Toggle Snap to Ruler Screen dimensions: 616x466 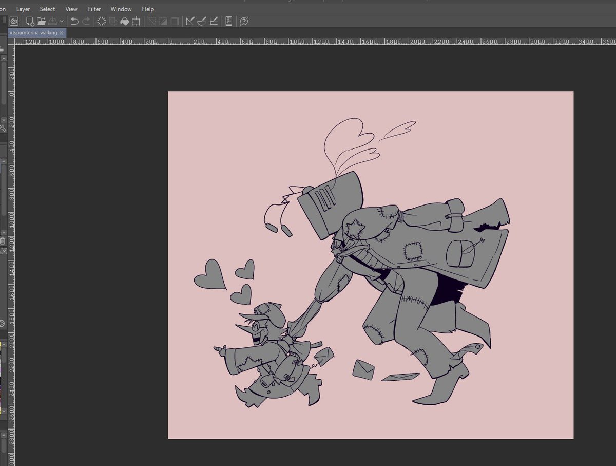coord(190,21)
